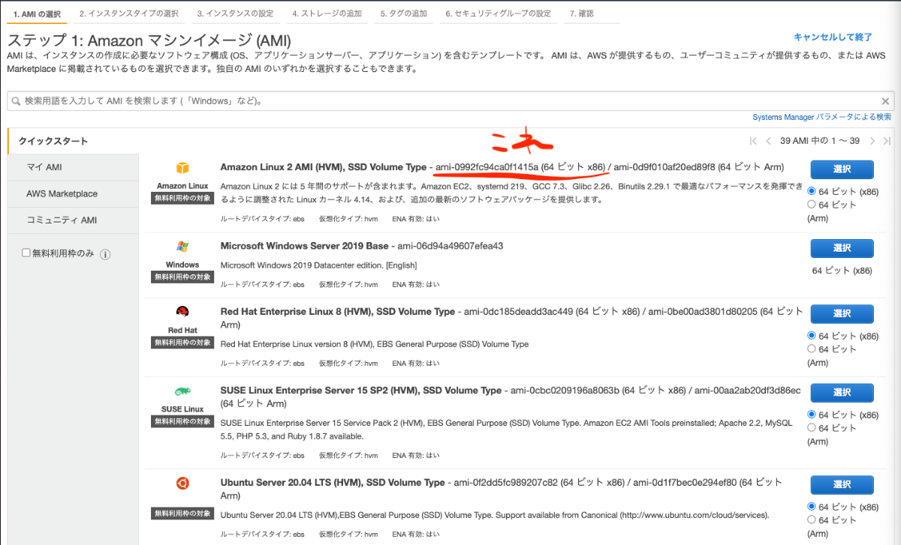Open the 3. インスタンスの設定 step tab
This screenshot has height=545, width=901.
click(236, 13)
